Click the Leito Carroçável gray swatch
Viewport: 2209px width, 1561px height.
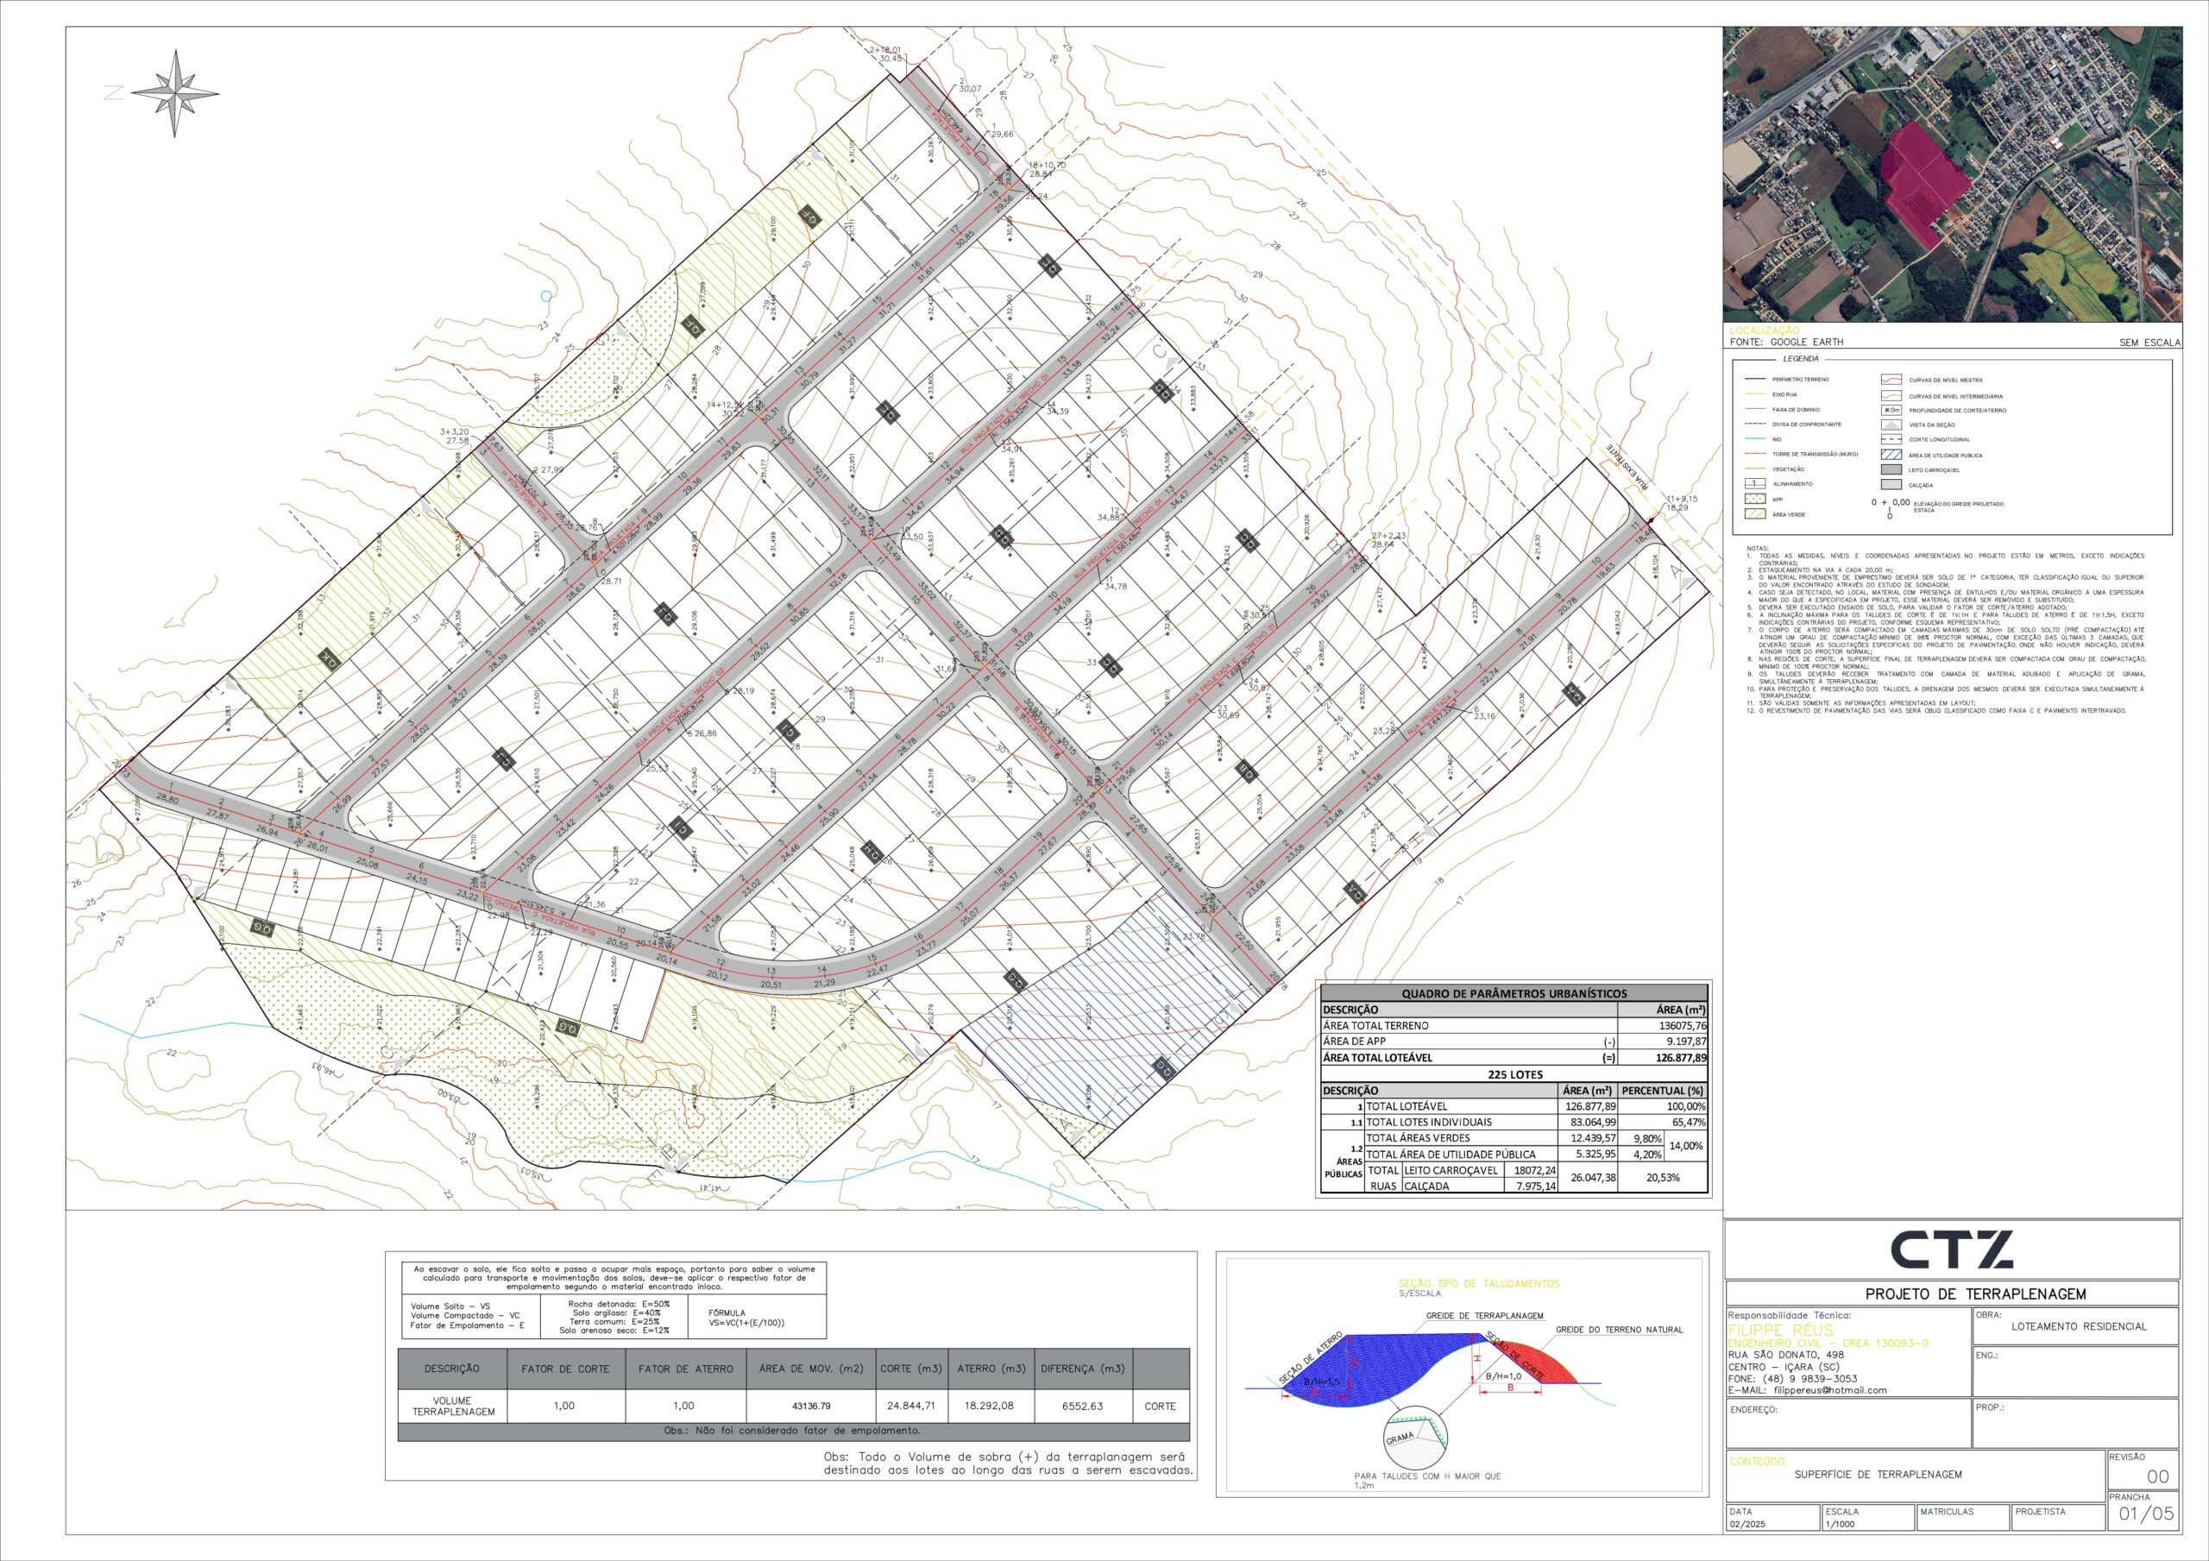coord(1891,470)
